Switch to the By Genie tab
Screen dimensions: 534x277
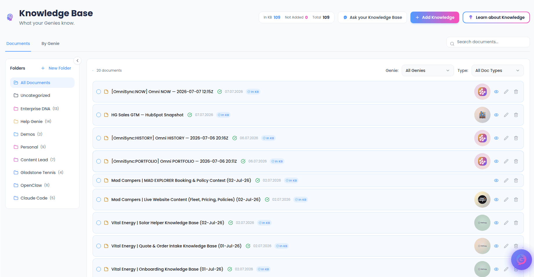click(x=50, y=44)
